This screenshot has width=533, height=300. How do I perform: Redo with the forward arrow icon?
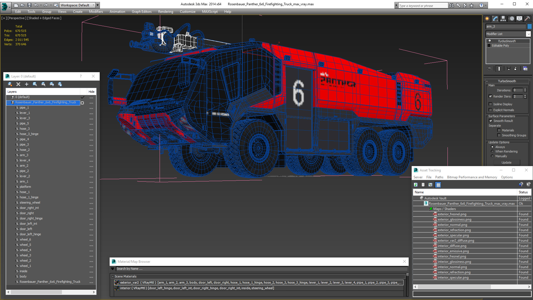[x=46, y=5]
